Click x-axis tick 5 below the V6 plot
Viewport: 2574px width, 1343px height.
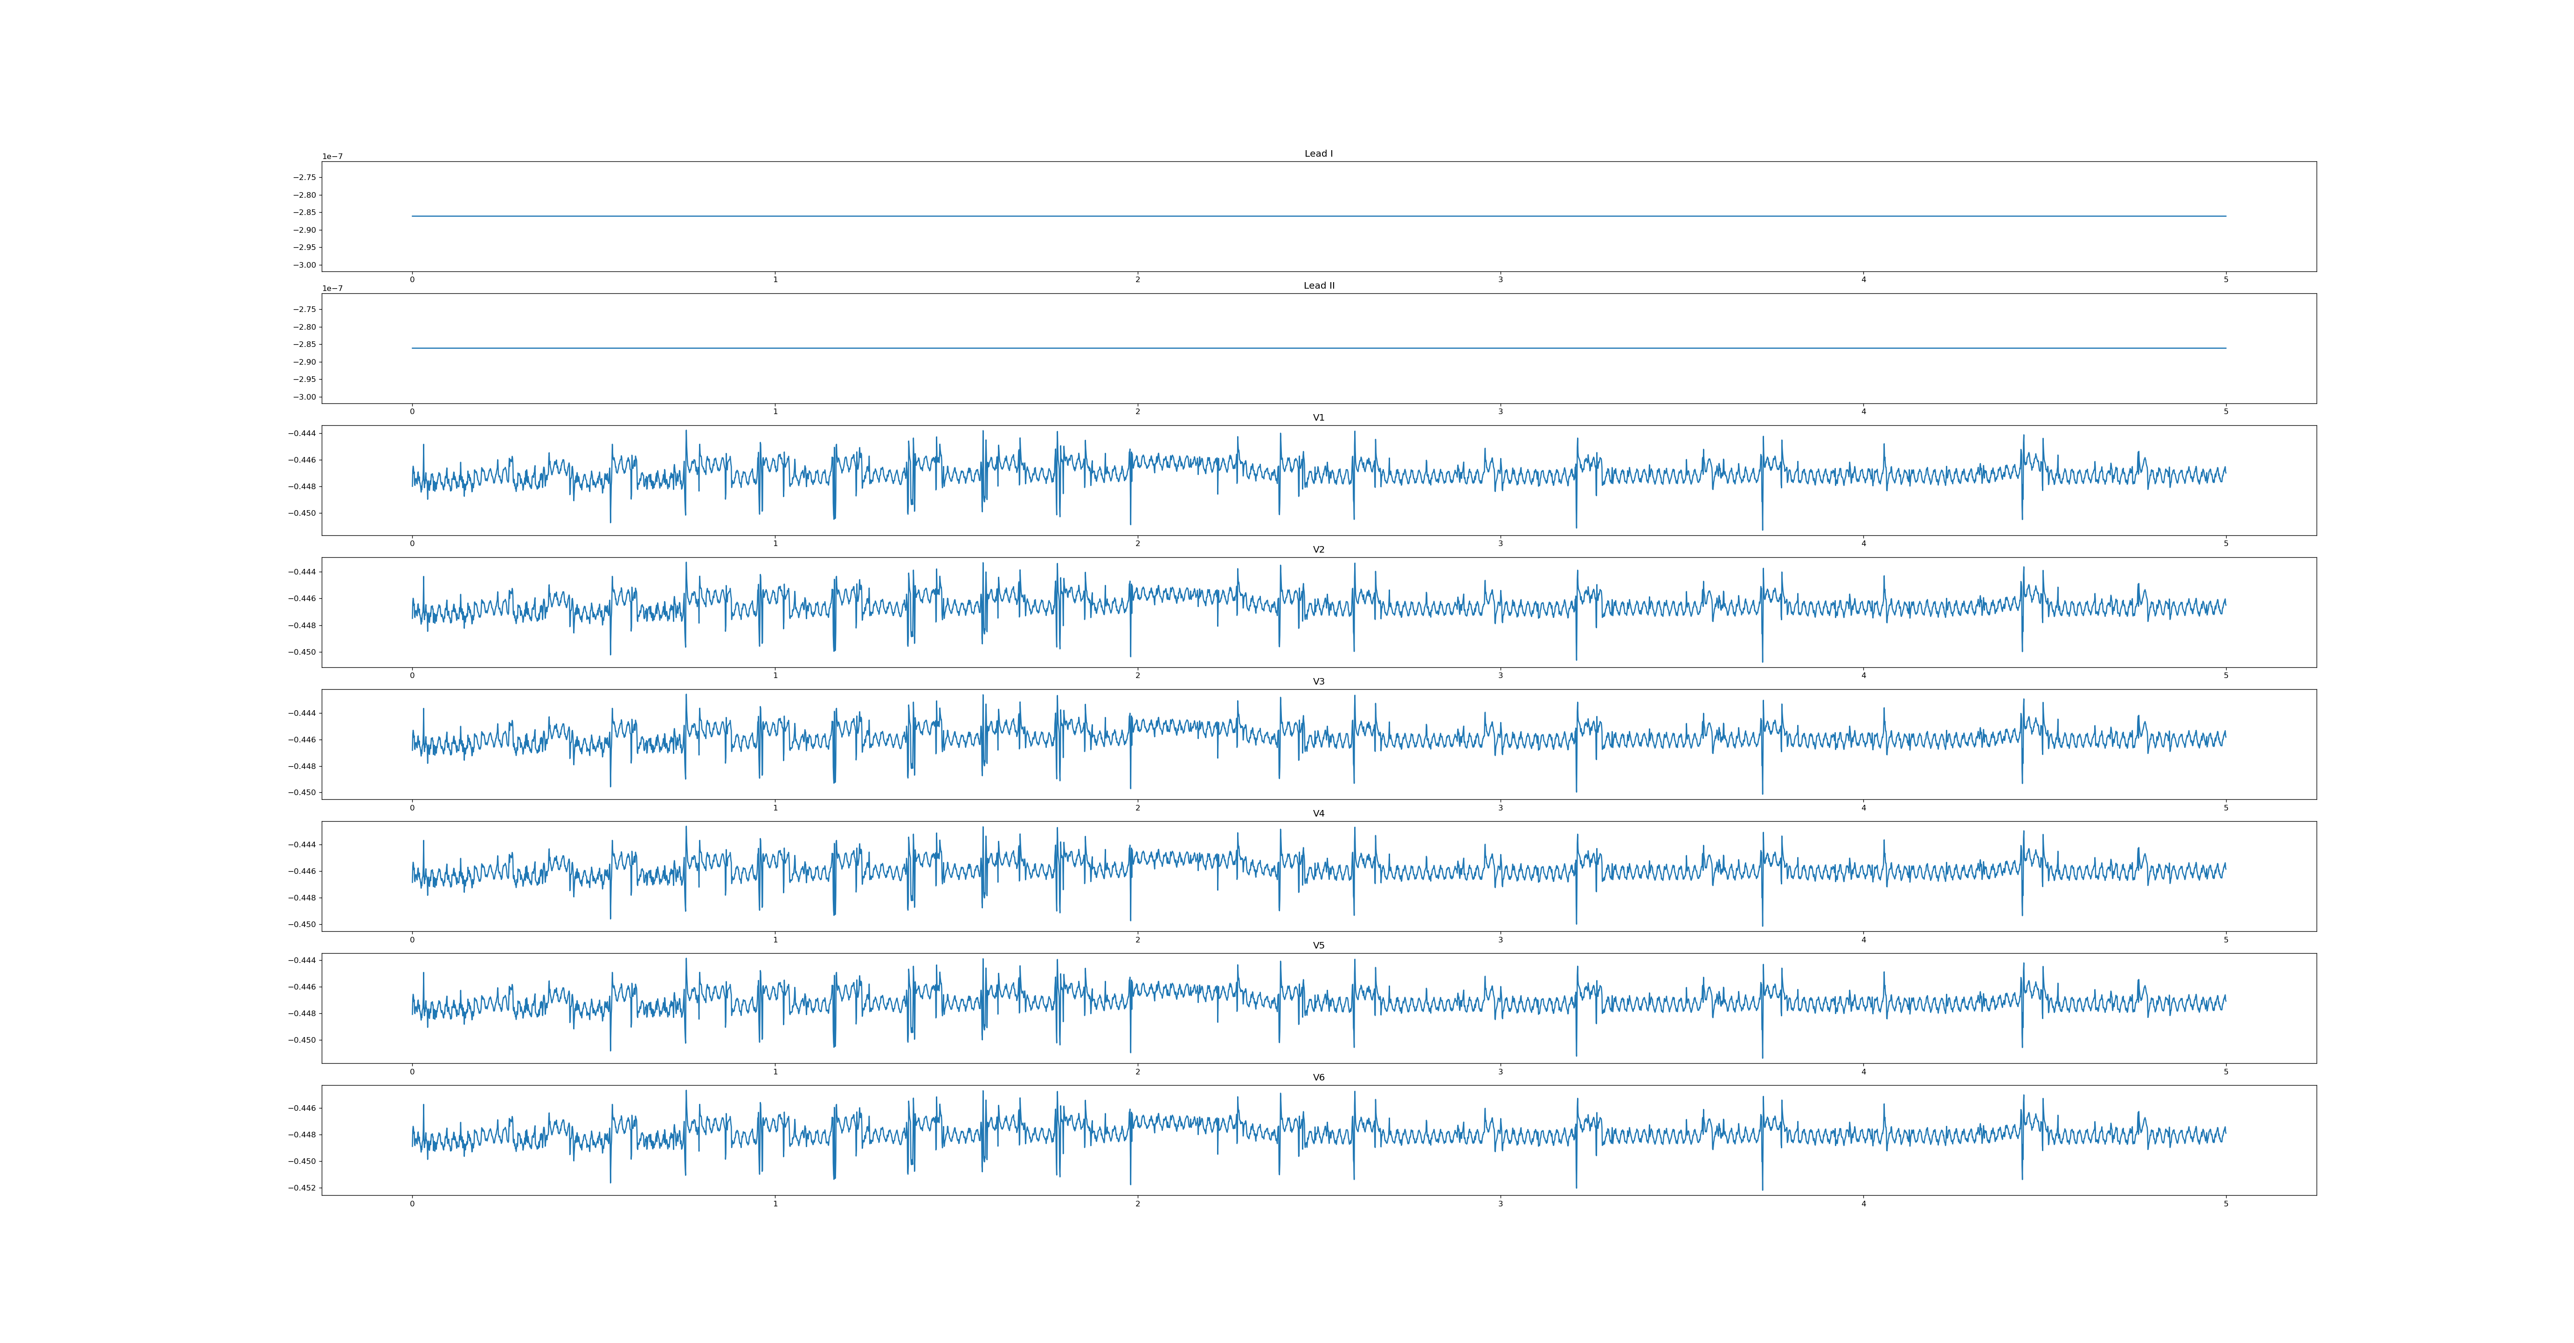click(2225, 1204)
